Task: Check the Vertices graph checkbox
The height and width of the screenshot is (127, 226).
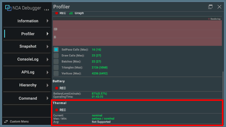Action: coord(56,73)
